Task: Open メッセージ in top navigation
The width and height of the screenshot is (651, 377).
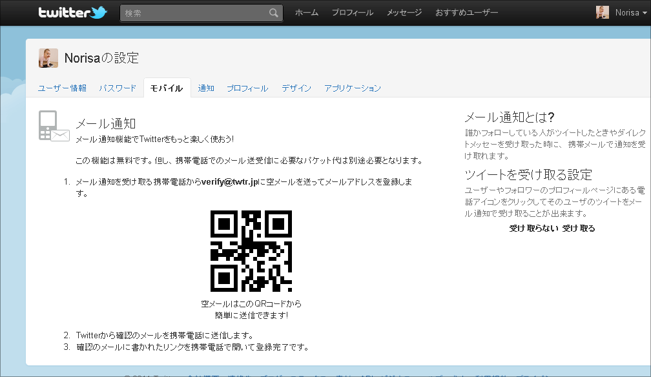Action: pos(404,13)
